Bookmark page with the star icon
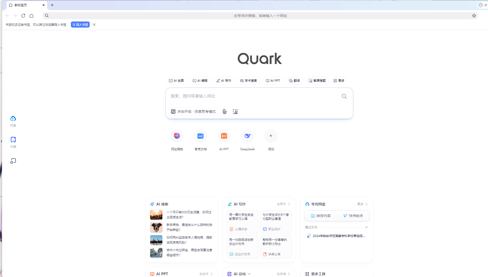 [474, 16]
